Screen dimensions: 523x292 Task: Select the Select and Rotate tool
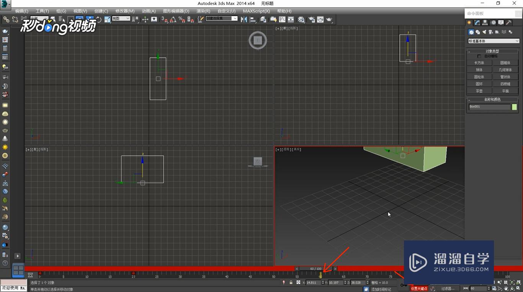tap(99, 19)
